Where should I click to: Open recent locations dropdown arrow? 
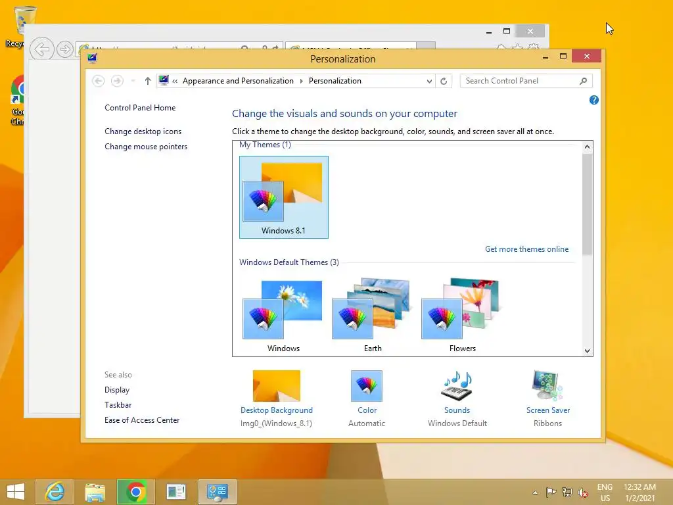coord(133,81)
